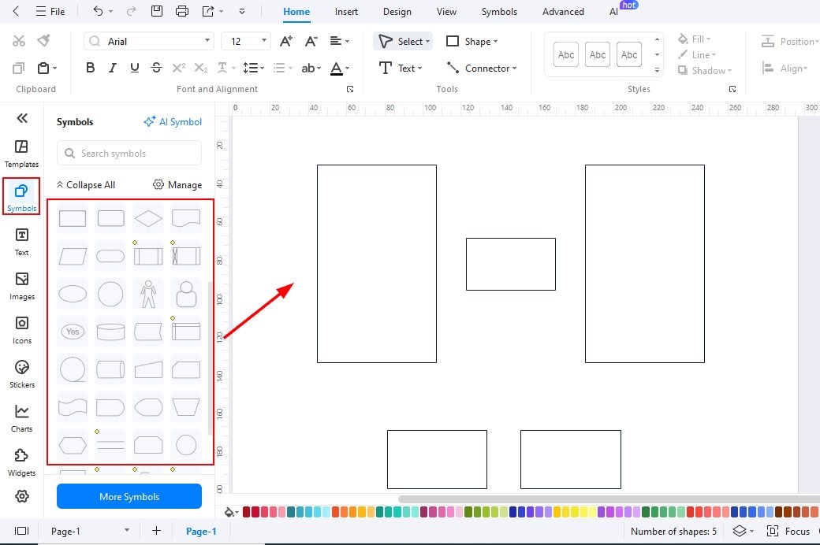820x545 pixels.
Task: Toggle bold formatting
Action: click(90, 68)
